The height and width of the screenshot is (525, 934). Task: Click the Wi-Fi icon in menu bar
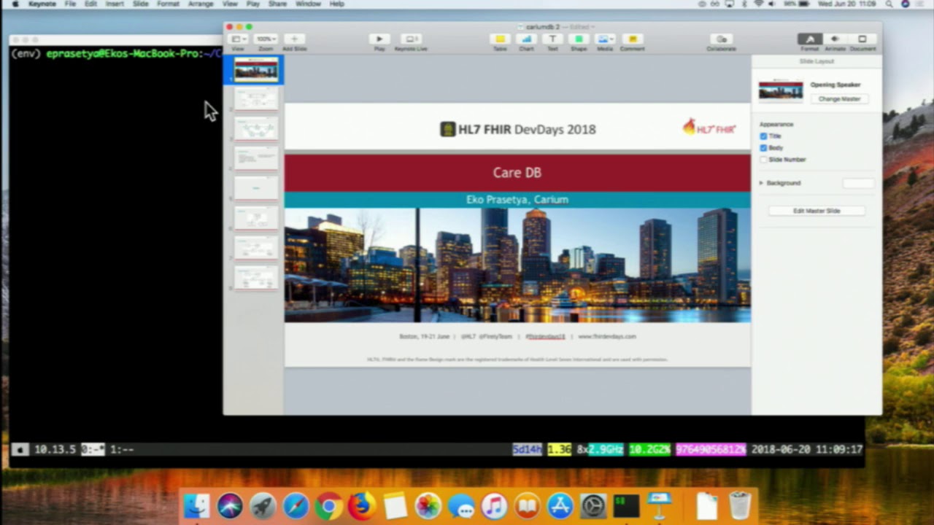pos(758,4)
